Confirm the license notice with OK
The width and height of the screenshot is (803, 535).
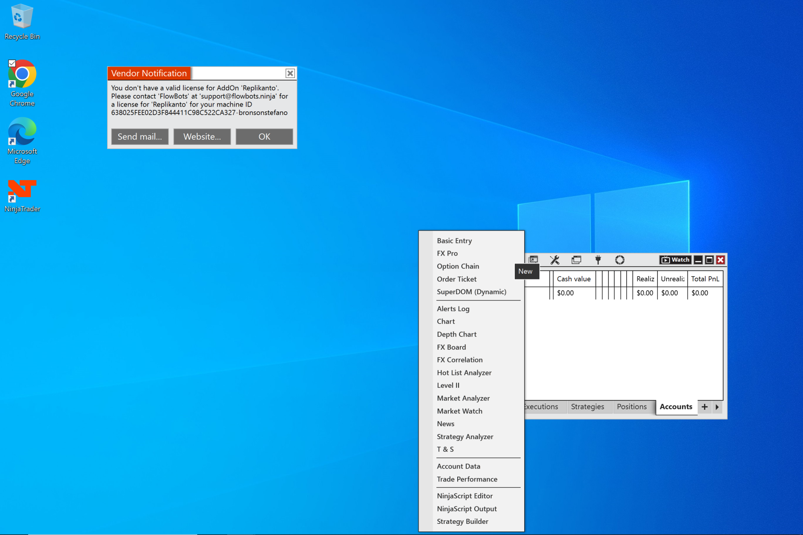point(264,137)
